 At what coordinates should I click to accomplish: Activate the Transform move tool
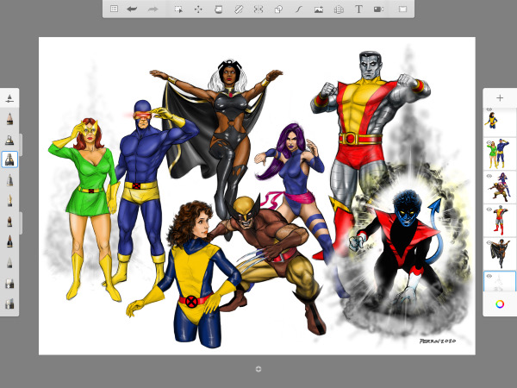(198, 9)
